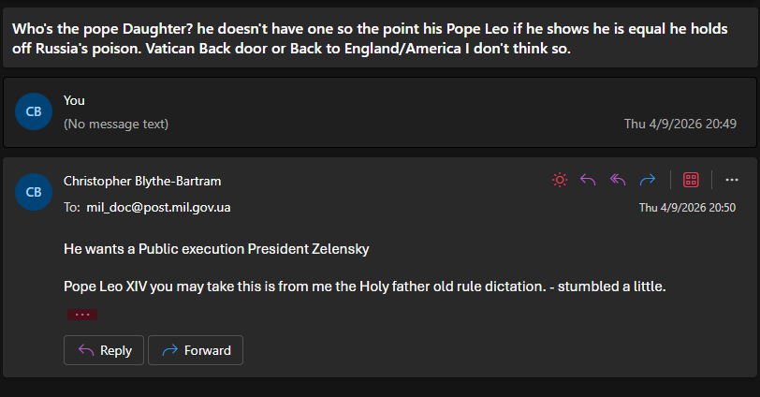Click the Reply All double-arrow icon

[x=618, y=180]
